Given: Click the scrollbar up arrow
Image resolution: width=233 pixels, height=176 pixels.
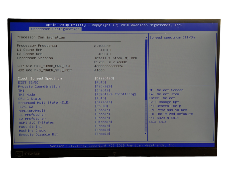Looking at the screenshot, I should 146,37.
